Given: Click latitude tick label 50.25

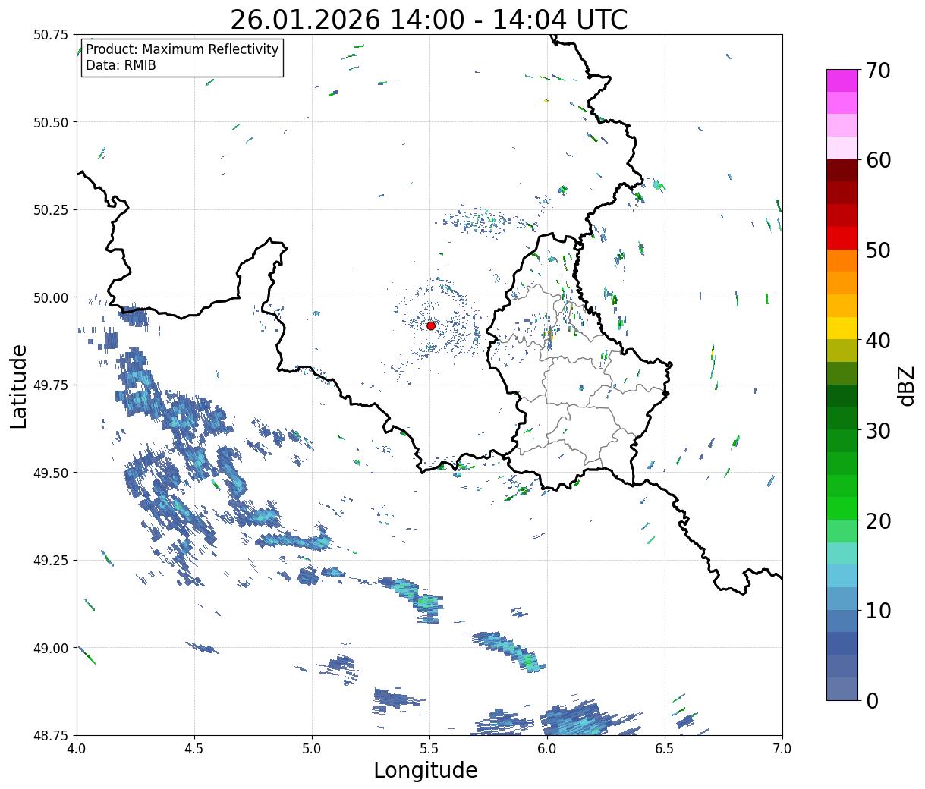Looking at the screenshot, I should point(51,210).
